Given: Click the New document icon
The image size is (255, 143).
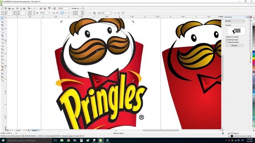Looking at the screenshot, I should click(2, 8).
